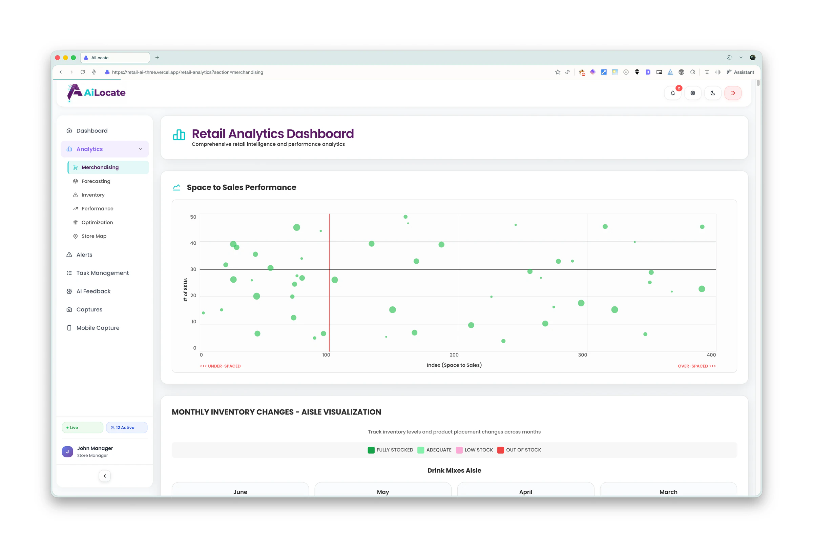Click the settings gear in header
The width and height of the screenshot is (813, 548).
click(692, 93)
